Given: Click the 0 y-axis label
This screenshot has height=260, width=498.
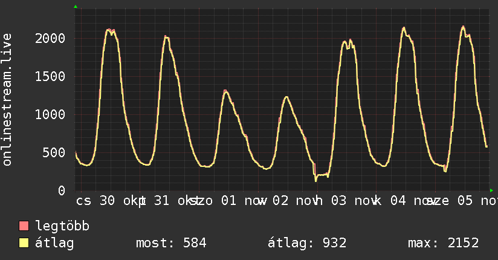Looking at the screenshot, I should [x=62, y=190].
